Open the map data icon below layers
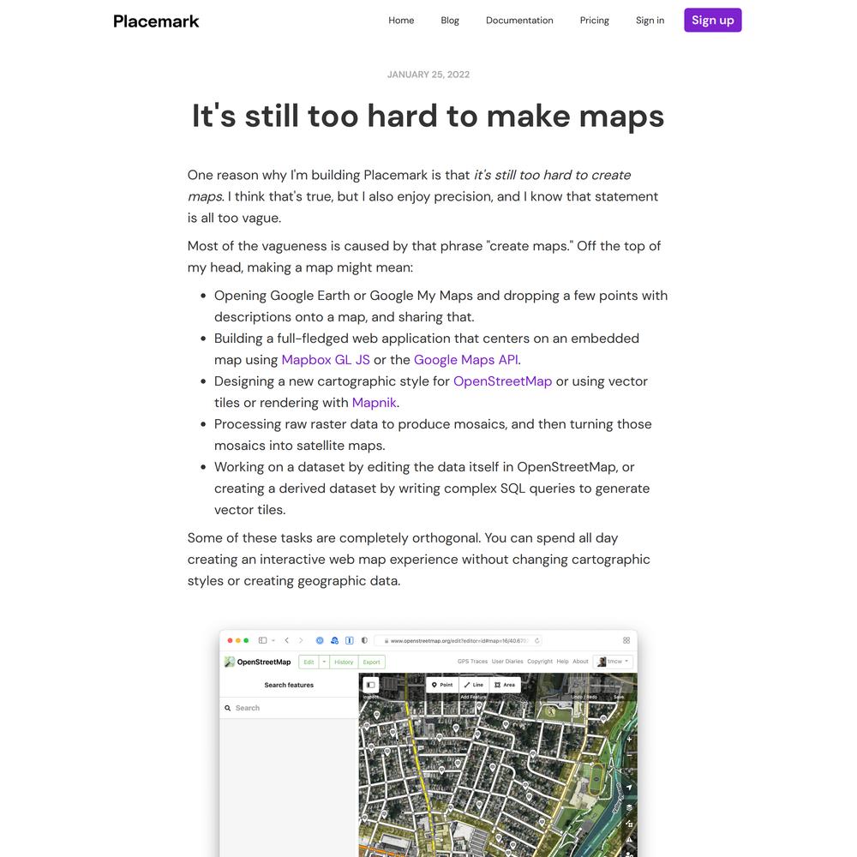 pos(629,824)
